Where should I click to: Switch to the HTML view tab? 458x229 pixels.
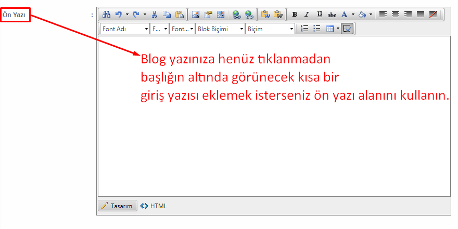point(154,206)
